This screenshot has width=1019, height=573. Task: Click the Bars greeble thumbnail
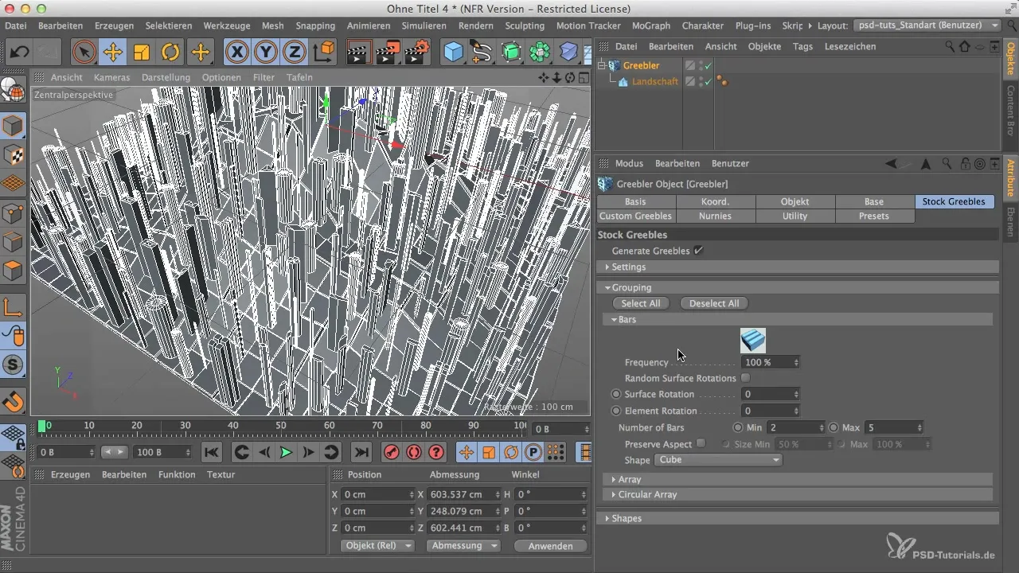click(x=753, y=340)
